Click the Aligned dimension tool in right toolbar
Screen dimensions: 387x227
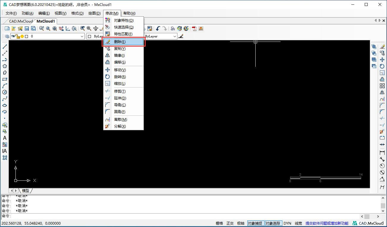point(382,159)
